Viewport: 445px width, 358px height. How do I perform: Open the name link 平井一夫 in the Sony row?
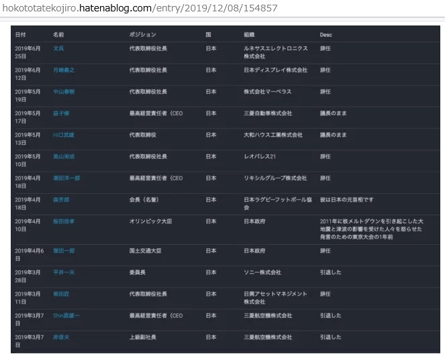coord(64,272)
